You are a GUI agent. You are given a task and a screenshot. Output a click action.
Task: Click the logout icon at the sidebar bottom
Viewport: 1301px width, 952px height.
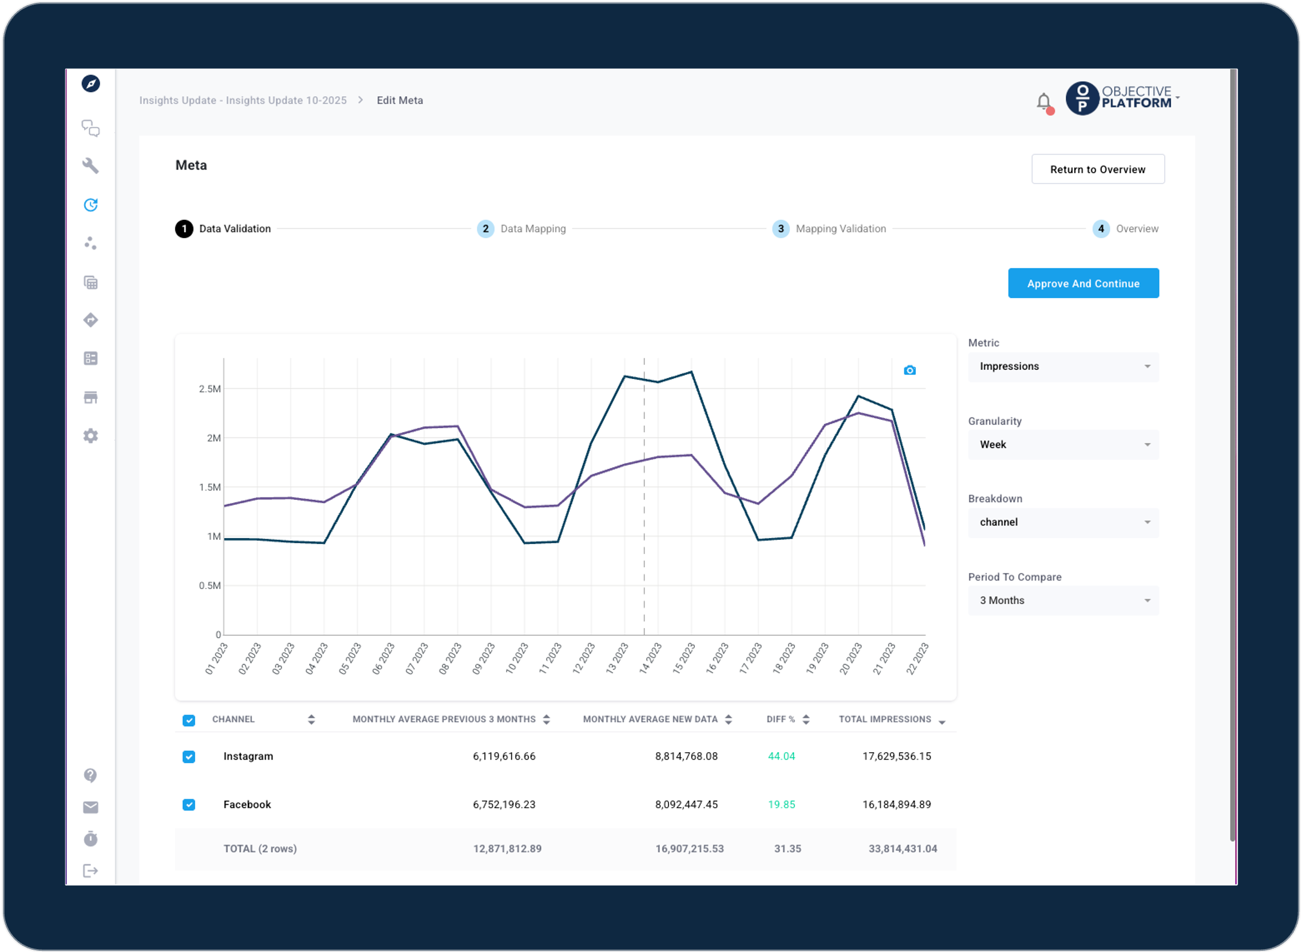90,870
